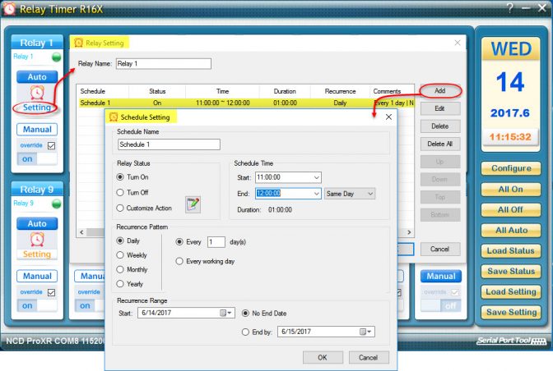
Task: Open the Start date calendar picker
Action: 226,313
